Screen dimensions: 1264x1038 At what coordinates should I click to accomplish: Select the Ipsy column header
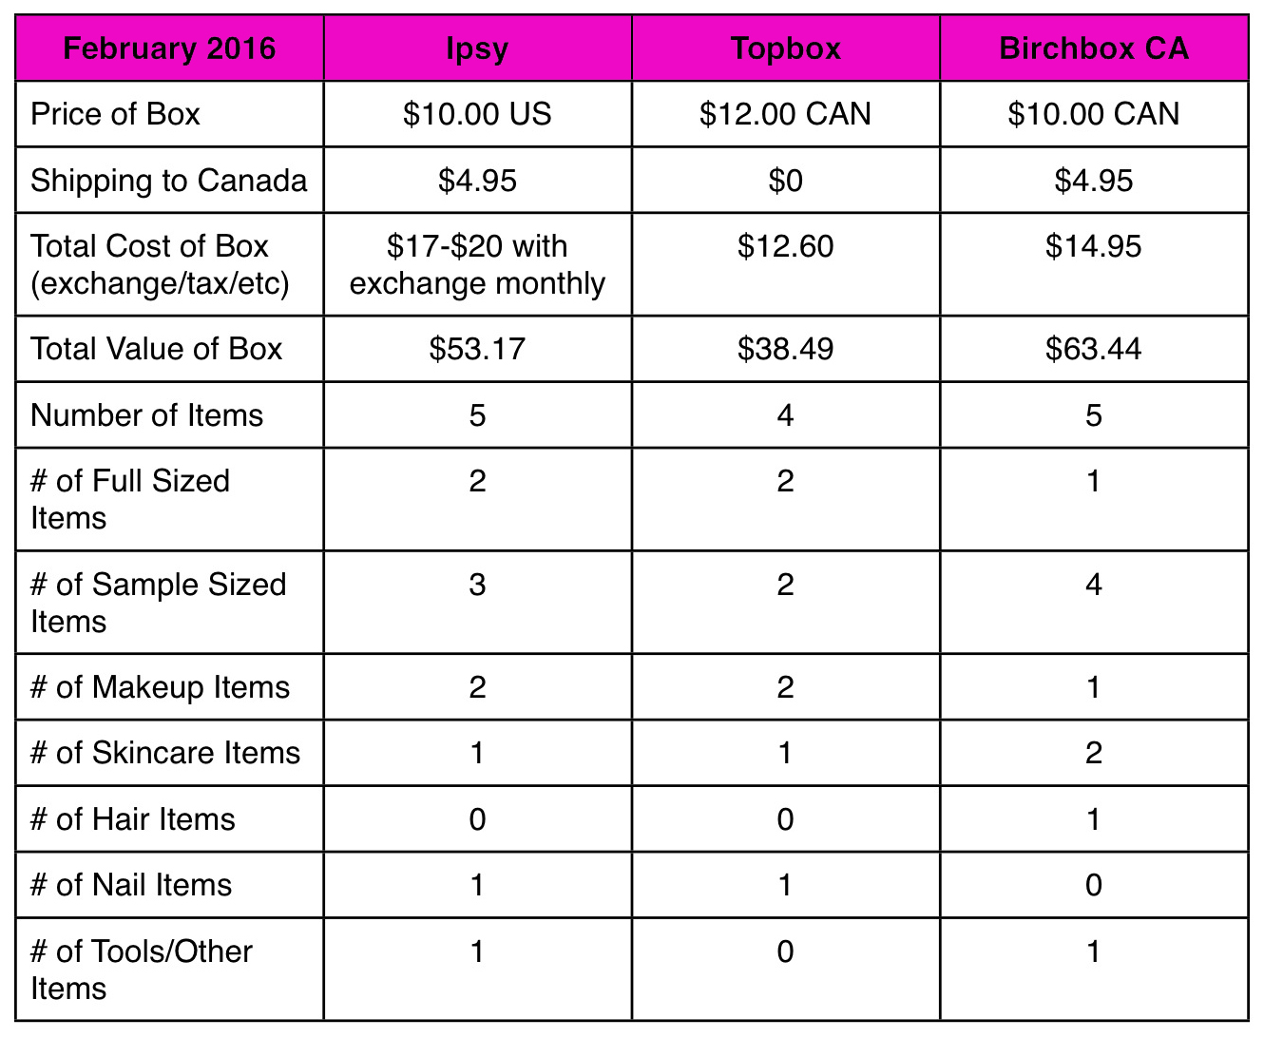[477, 48]
